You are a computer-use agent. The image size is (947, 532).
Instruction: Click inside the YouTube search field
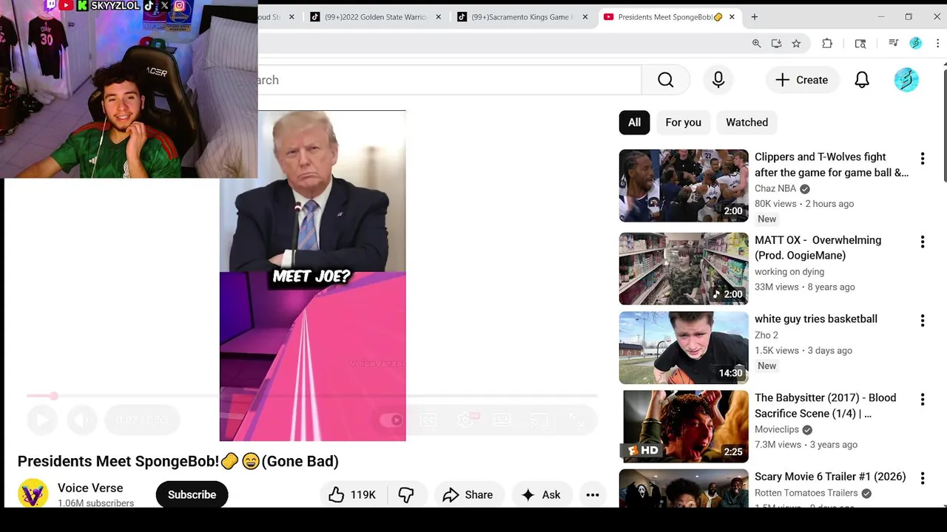pyautogui.click(x=449, y=80)
